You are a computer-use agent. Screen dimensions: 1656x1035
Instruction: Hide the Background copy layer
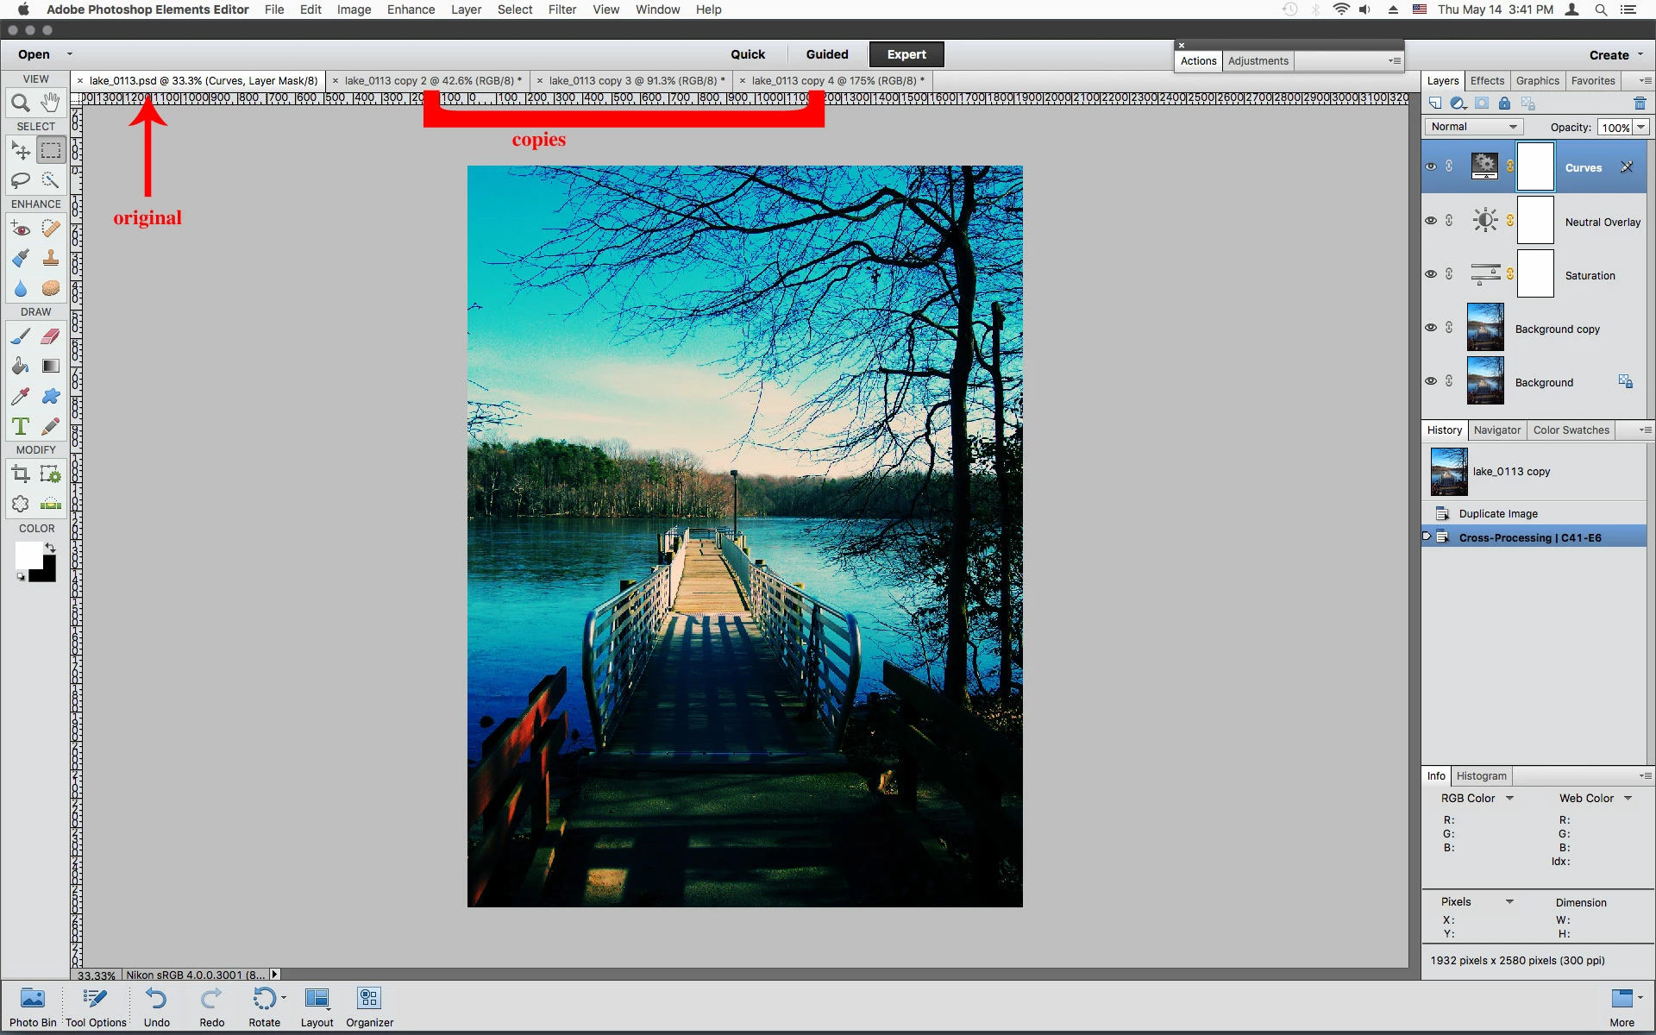click(1431, 328)
